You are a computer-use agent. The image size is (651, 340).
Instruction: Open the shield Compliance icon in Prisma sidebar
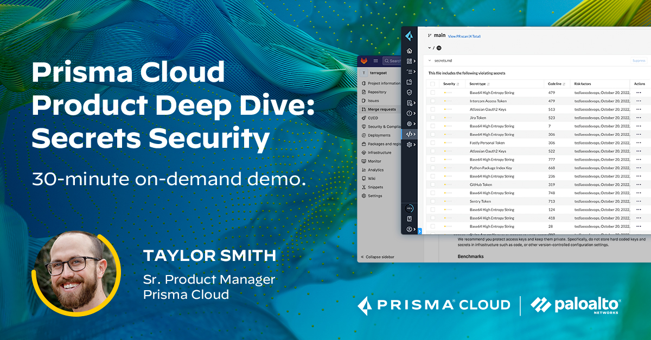coord(409,93)
